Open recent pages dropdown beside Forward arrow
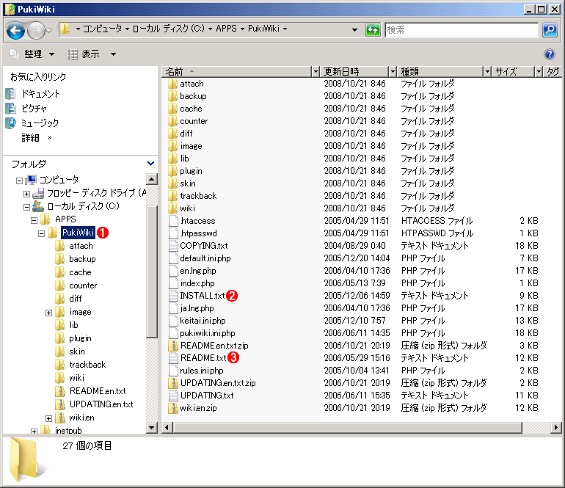This screenshot has height=488, width=565. [49, 31]
